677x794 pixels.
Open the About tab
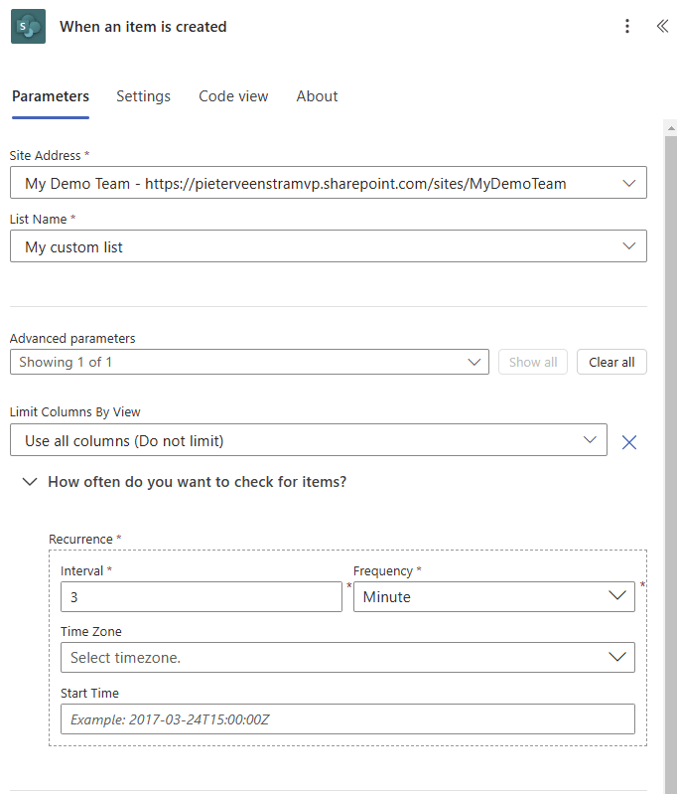click(x=317, y=96)
